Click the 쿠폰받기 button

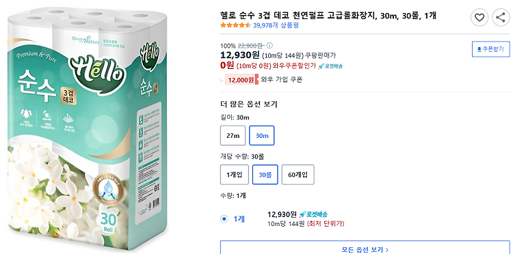(x=490, y=49)
